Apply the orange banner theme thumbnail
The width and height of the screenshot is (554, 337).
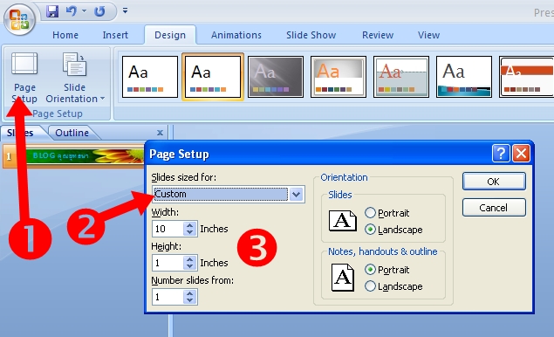click(526, 77)
